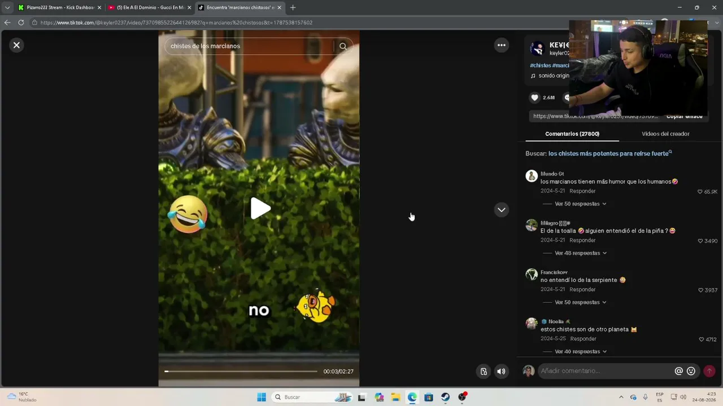Close the Kick Dashboard browser tab

coord(99,7)
